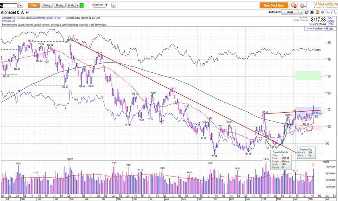Click the +219% volume change value
The image size is (338, 201).
(x=330, y=24)
